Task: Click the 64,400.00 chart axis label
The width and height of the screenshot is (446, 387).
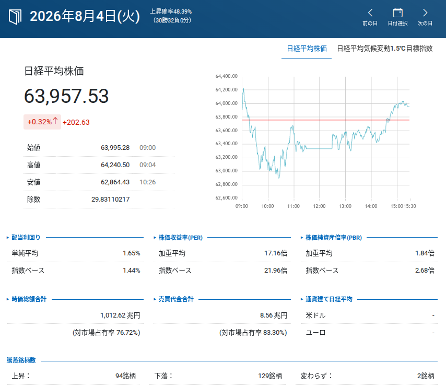Action: pos(227,76)
